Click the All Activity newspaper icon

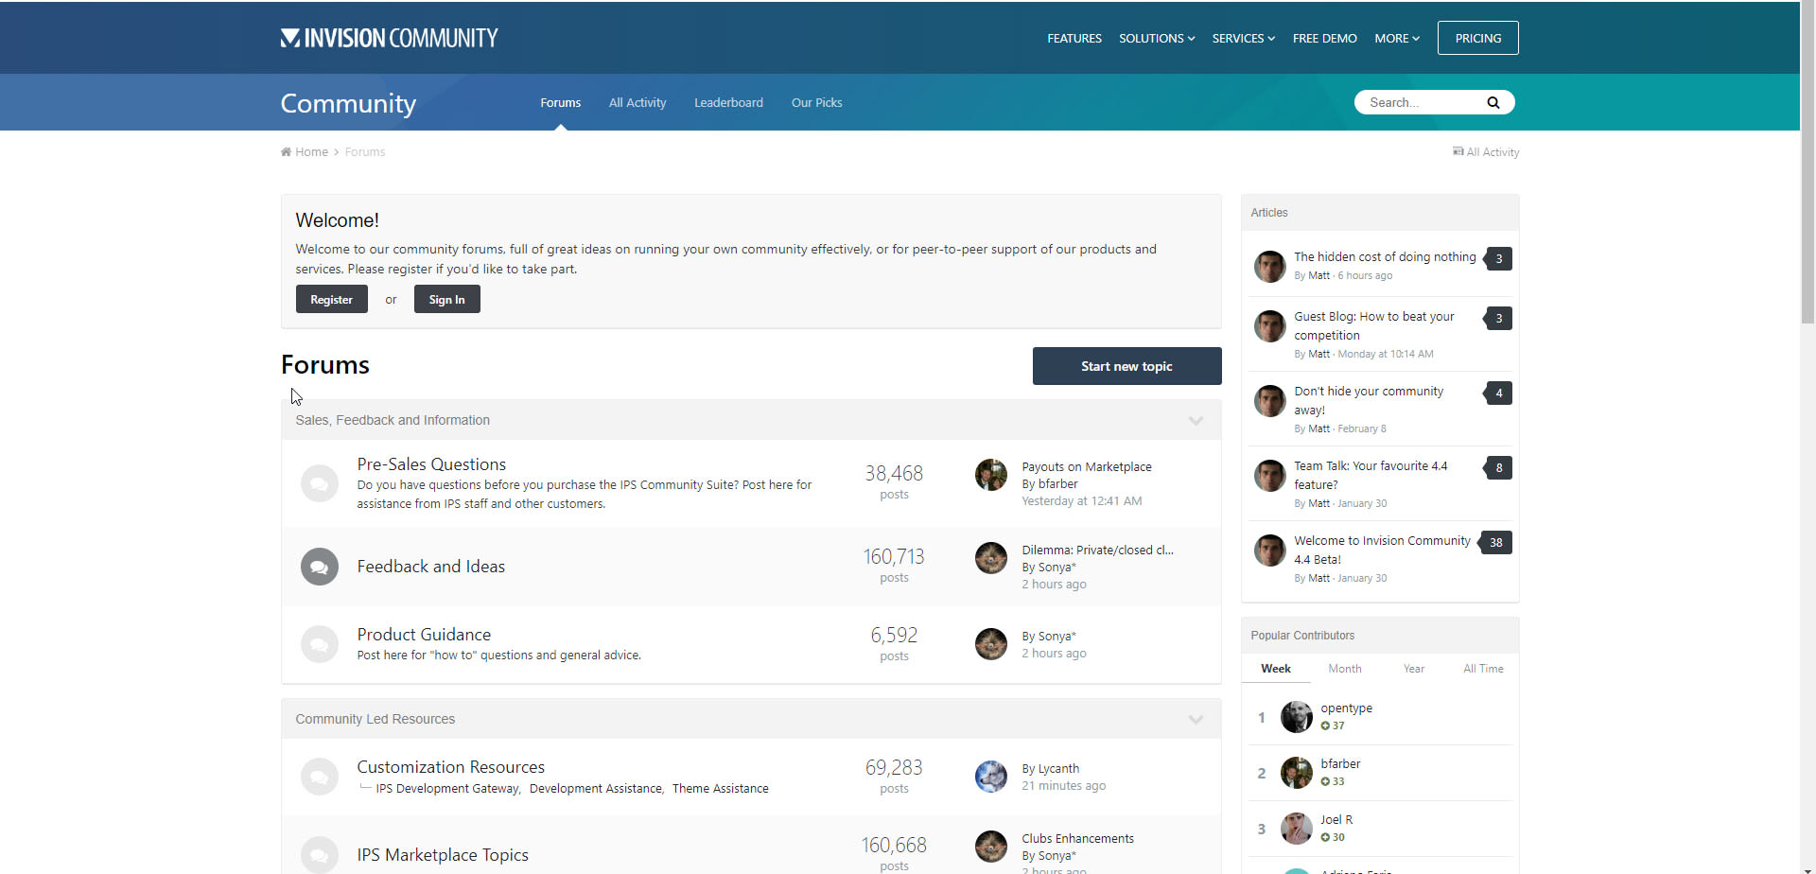(1458, 151)
